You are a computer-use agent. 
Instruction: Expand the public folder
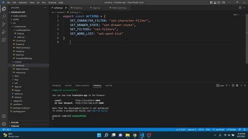[16, 19]
